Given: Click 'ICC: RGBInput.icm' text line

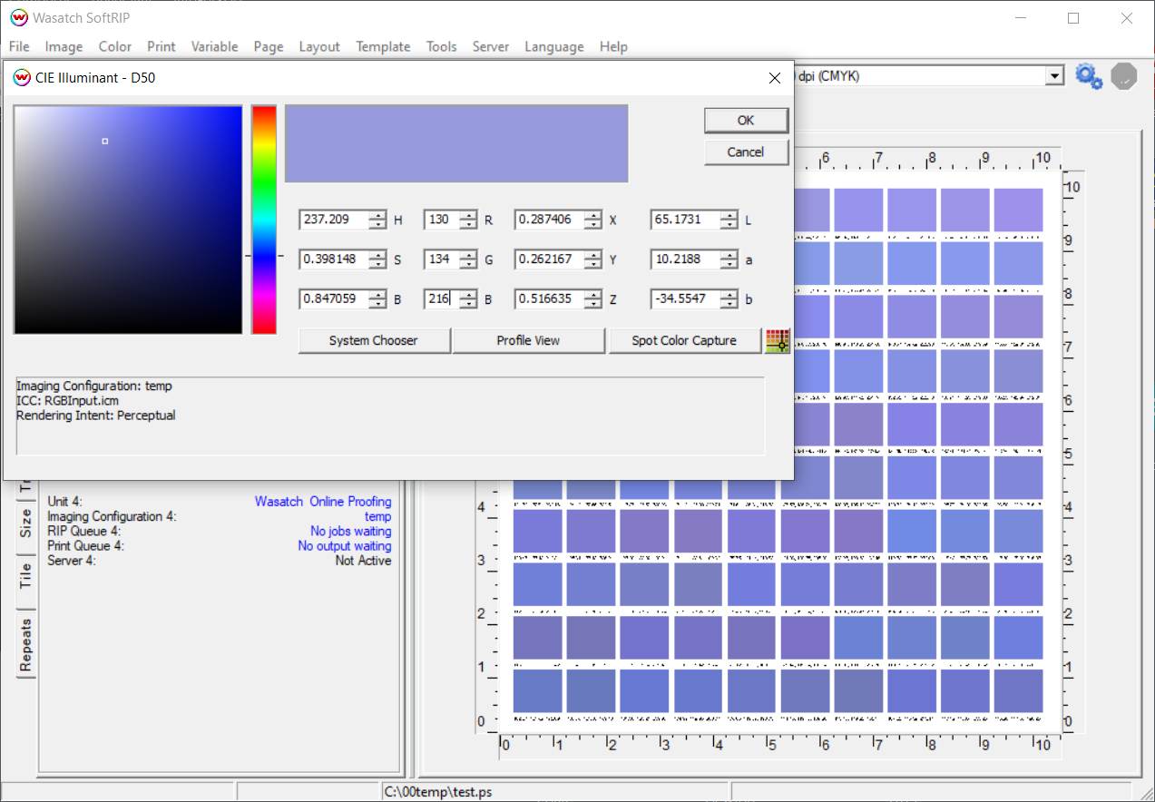Looking at the screenshot, I should coord(67,400).
